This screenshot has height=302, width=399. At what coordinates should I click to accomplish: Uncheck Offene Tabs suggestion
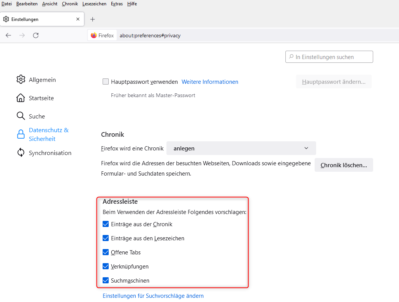106,252
